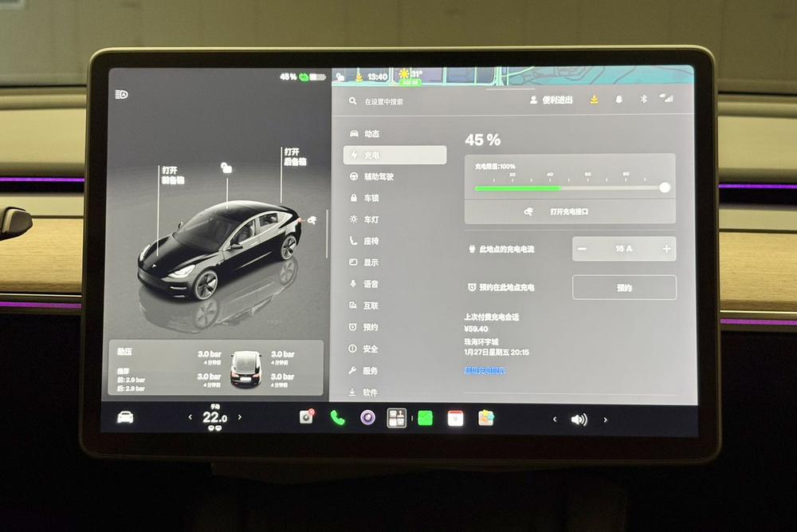Viewport: 797px width, 532px height.
Task: Tap the charge port icon beside the car
Action: (x=312, y=219)
